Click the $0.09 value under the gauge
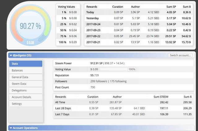This screenshot has width=198, height=131. [x=30, y=43]
